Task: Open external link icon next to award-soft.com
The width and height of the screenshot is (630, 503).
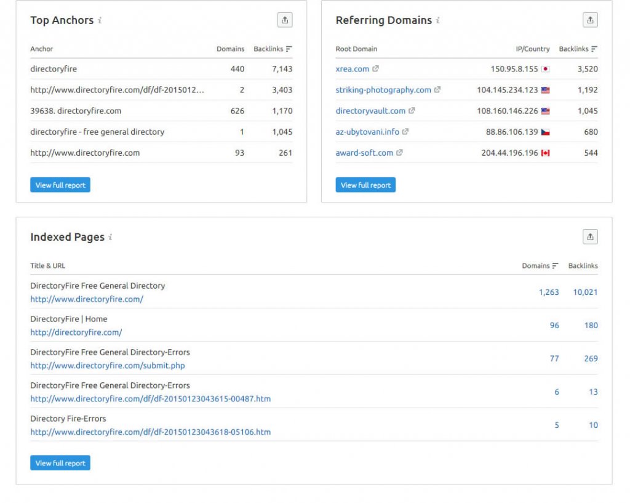Action: click(x=400, y=153)
